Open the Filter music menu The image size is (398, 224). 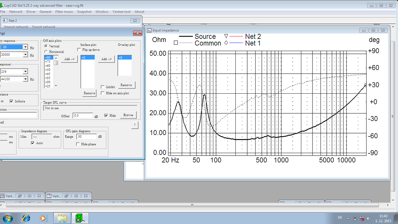[64, 12]
